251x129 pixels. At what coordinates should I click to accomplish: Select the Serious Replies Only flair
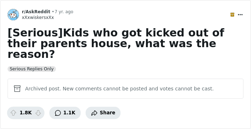point(32,69)
